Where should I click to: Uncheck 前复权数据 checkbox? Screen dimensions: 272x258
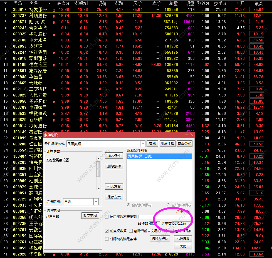pos(107,231)
